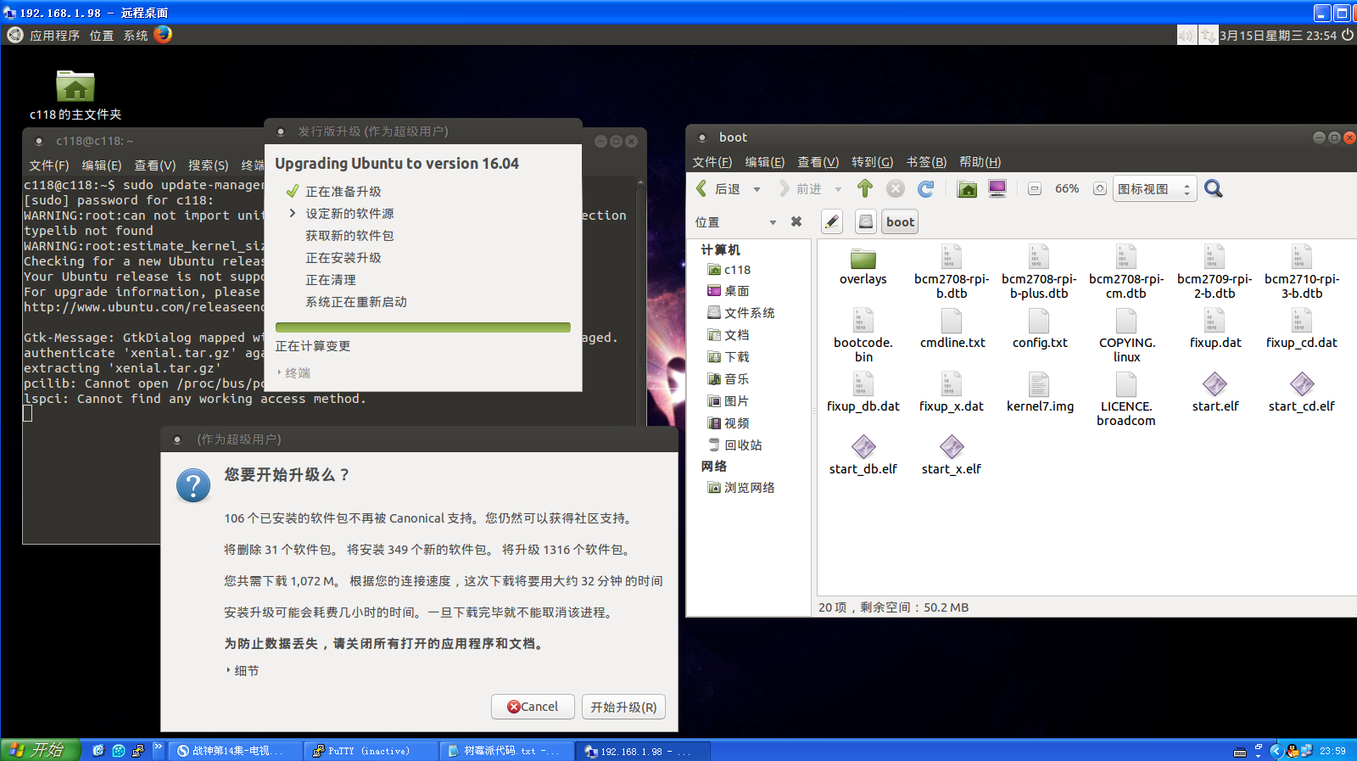Close the sidebar pane with X
The image size is (1357, 761).
796,221
